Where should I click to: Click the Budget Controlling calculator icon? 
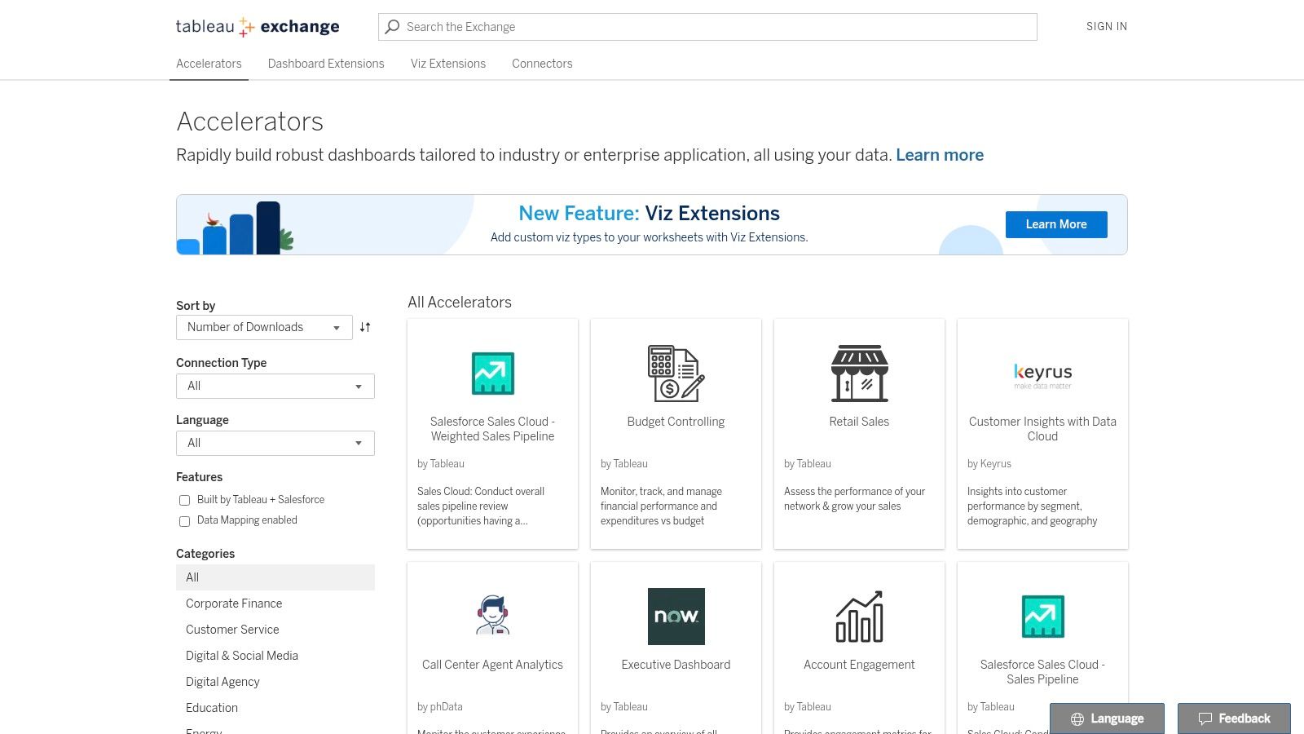676,373
